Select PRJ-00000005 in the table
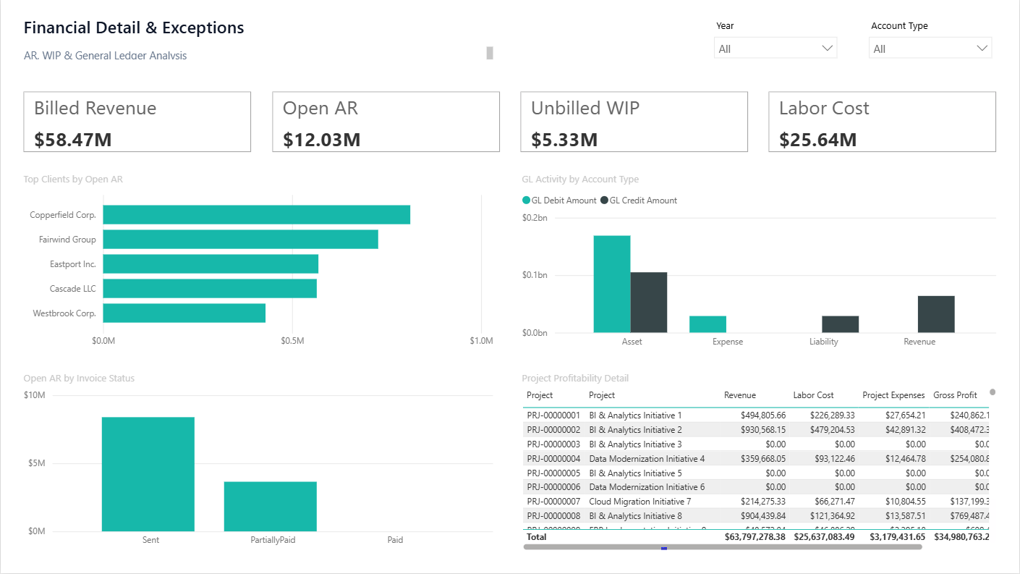Screen dimensions: 1020x574 click(x=553, y=473)
